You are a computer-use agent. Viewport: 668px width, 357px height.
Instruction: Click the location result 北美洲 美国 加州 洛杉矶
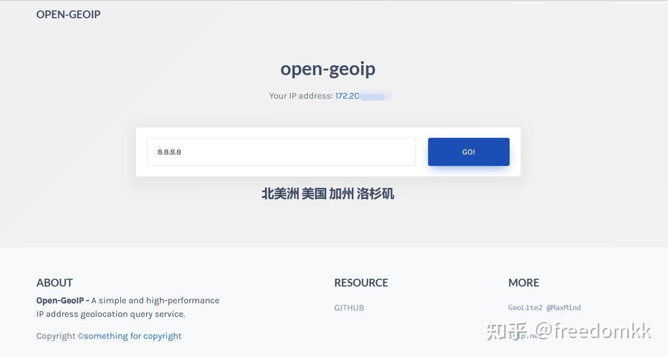(328, 194)
